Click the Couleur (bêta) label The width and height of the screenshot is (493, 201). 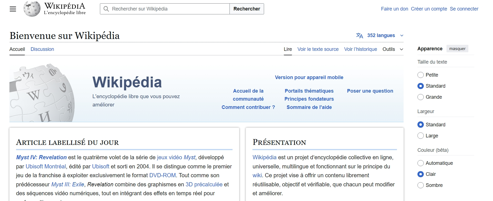(433, 150)
